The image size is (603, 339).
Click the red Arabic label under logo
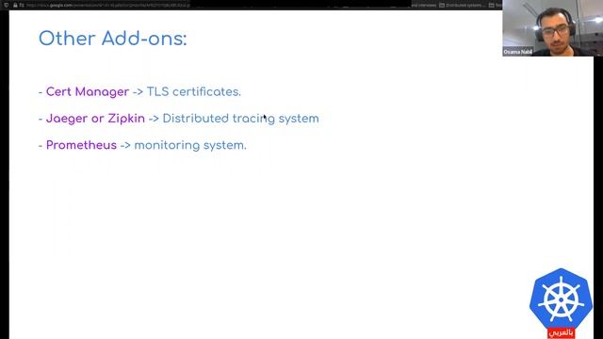coord(562,332)
